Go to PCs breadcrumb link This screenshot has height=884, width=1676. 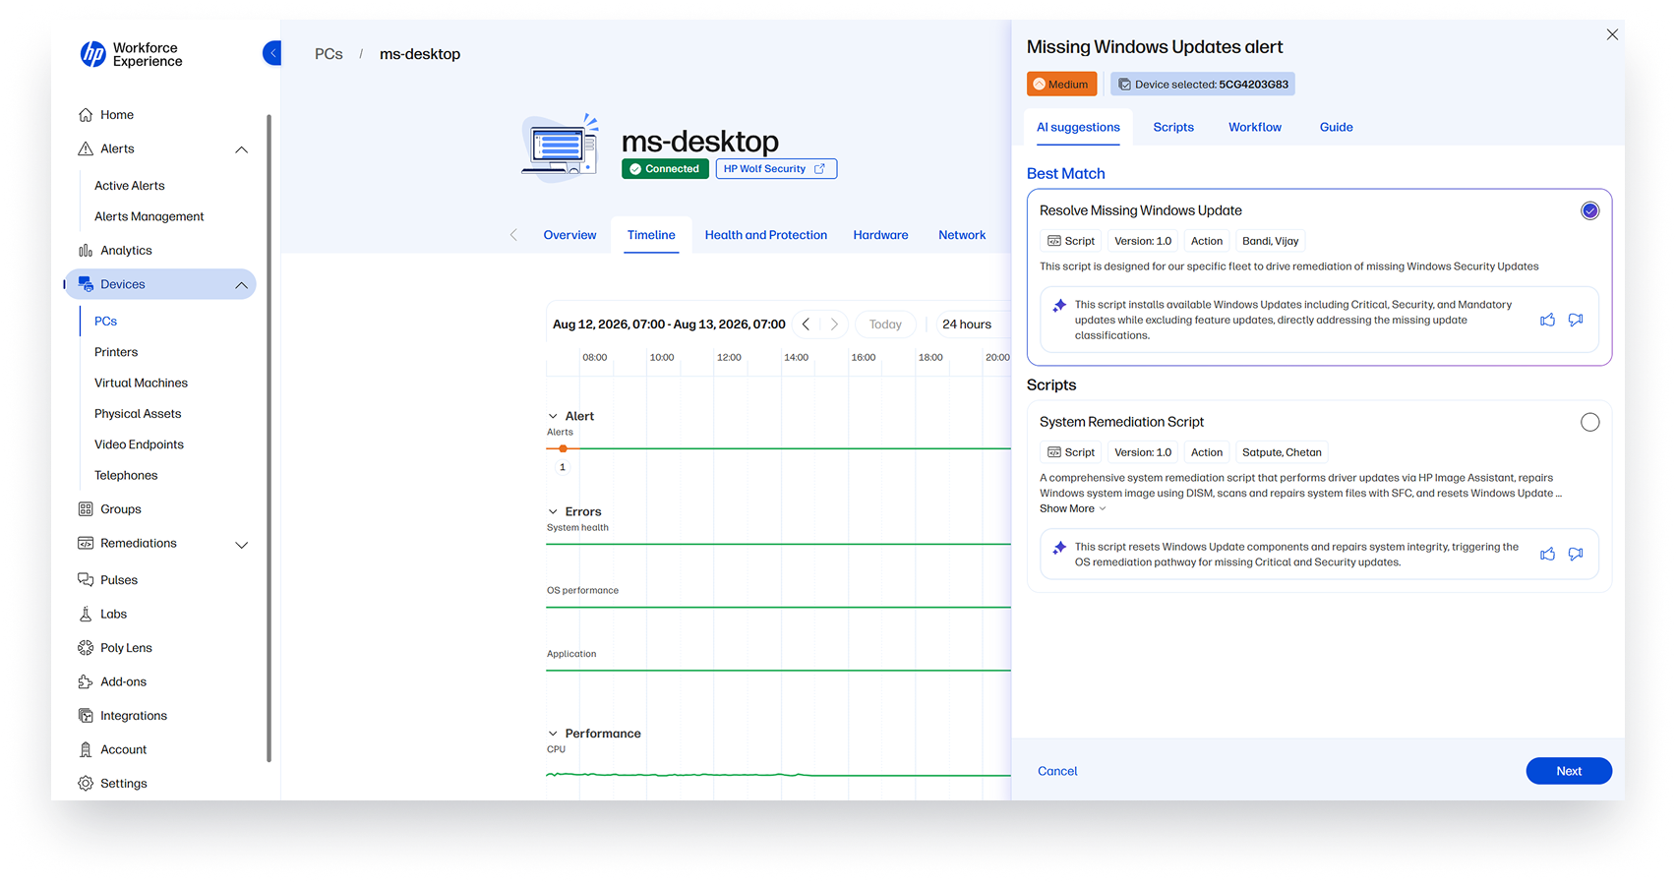(x=329, y=54)
